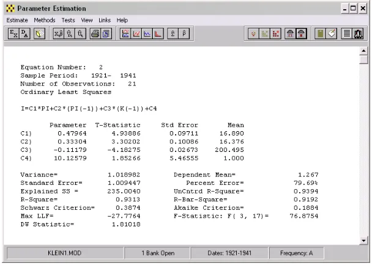Click the red L-shaped chart icon
This screenshot has height=266, width=372.
(158, 34)
